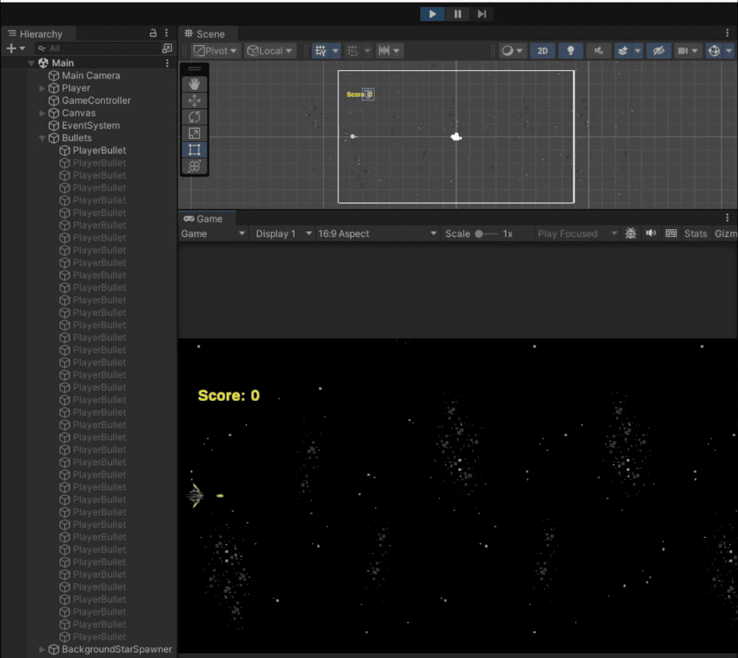Expand the Player object in Hierarchy
This screenshot has height=658, width=738.
42,88
